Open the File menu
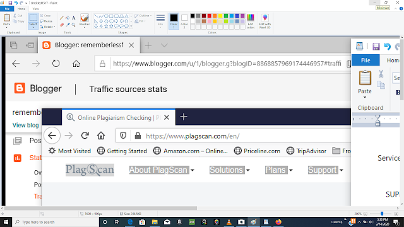 coord(7,9)
